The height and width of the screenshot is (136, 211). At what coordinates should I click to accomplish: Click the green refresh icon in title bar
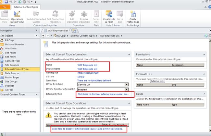click(x=20, y=2)
